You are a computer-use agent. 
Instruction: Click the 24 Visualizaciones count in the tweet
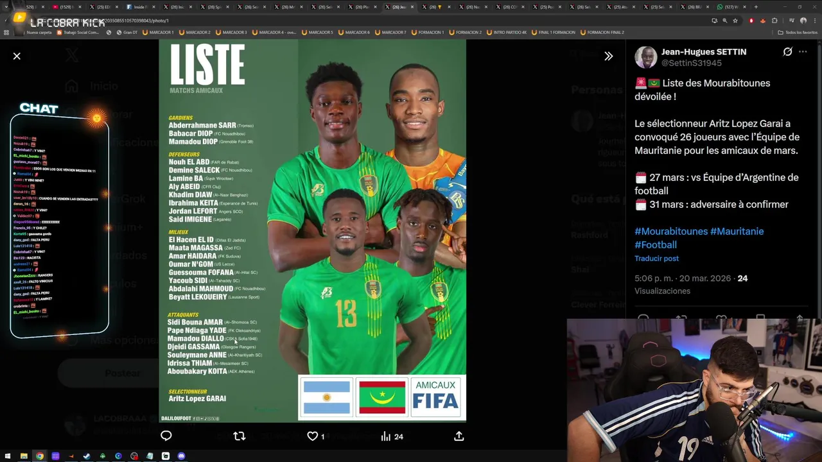[742, 278]
